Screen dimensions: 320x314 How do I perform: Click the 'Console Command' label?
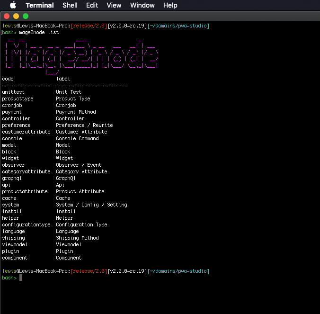pyautogui.click(x=77, y=139)
